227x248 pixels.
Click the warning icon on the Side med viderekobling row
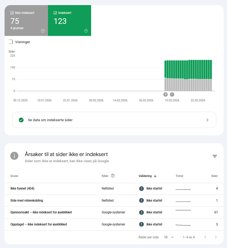click(141, 200)
